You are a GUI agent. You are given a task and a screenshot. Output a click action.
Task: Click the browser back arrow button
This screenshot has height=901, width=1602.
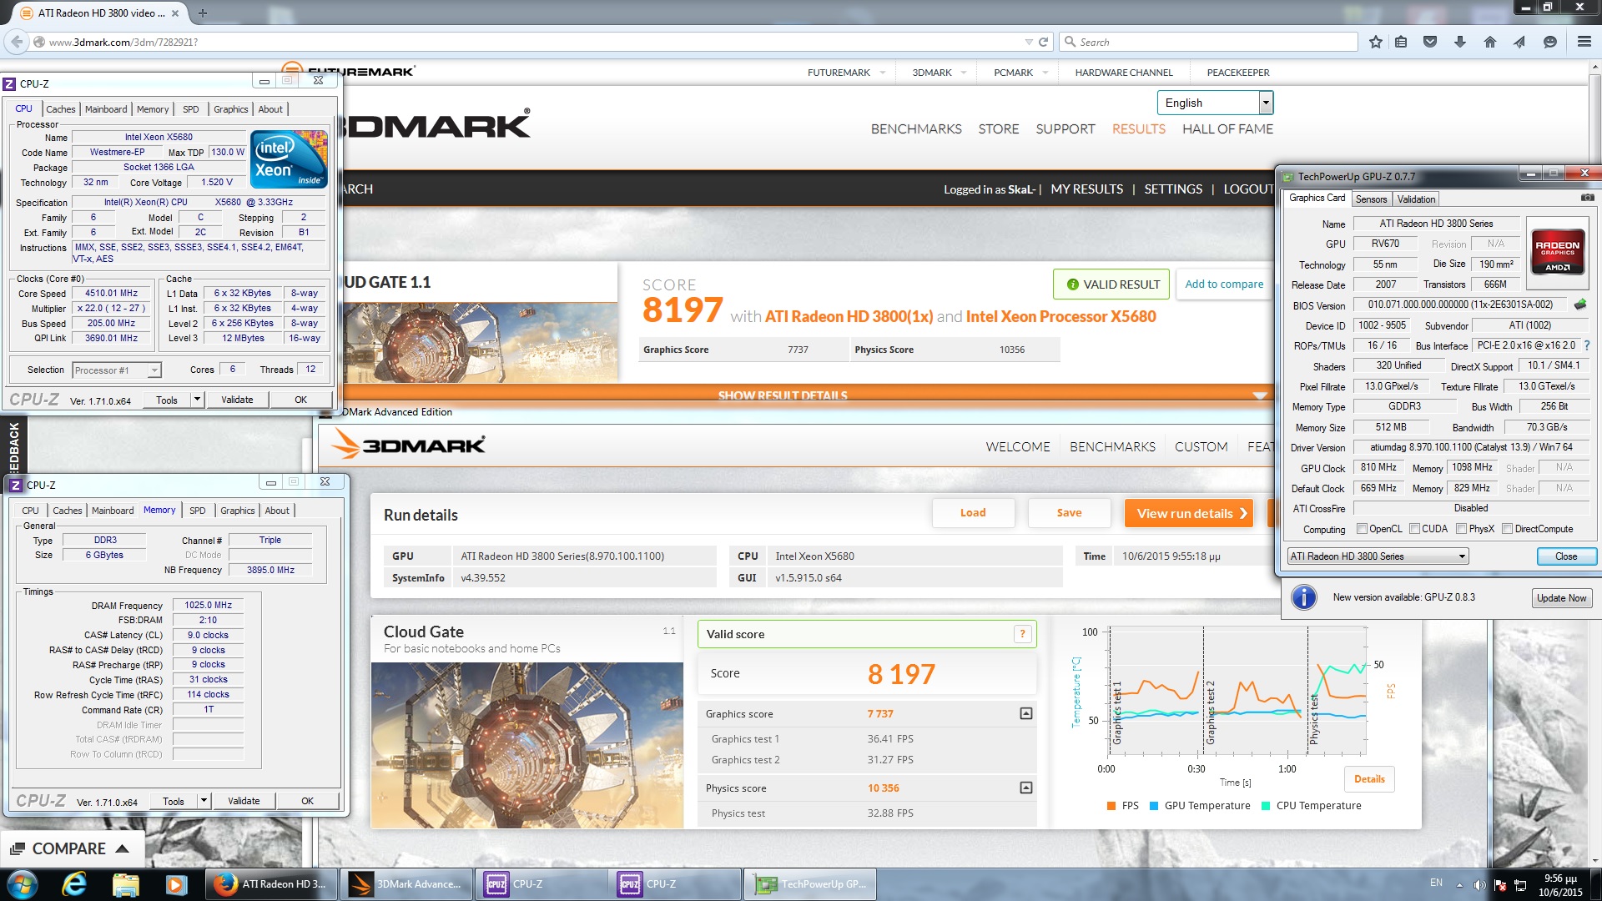coord(17,42)
